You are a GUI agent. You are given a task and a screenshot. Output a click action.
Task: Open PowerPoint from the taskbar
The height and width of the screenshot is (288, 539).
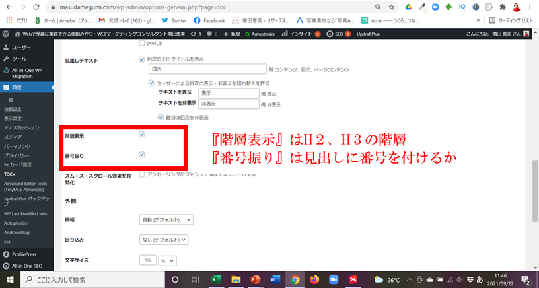pyautogui.click(x=255, y=280)
